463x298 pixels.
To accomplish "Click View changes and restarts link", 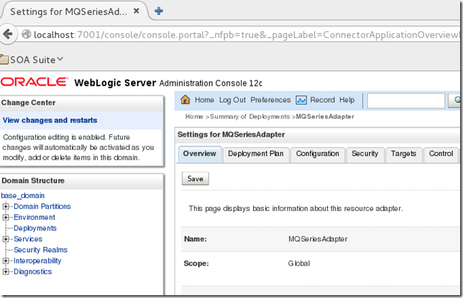I will [50, 121].
